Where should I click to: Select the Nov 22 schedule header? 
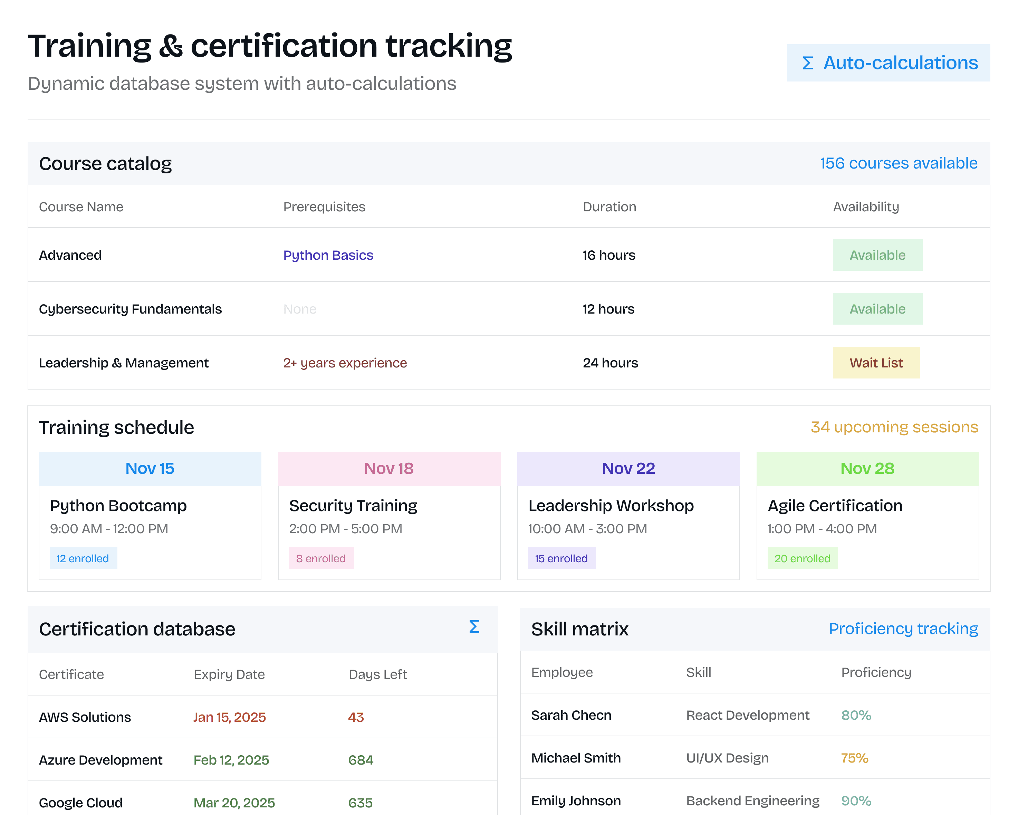pyautogui.click(x=628, y=468)
